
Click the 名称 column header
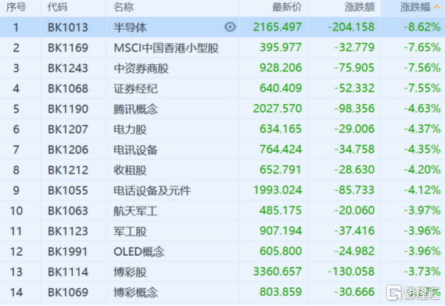[124, 7]
